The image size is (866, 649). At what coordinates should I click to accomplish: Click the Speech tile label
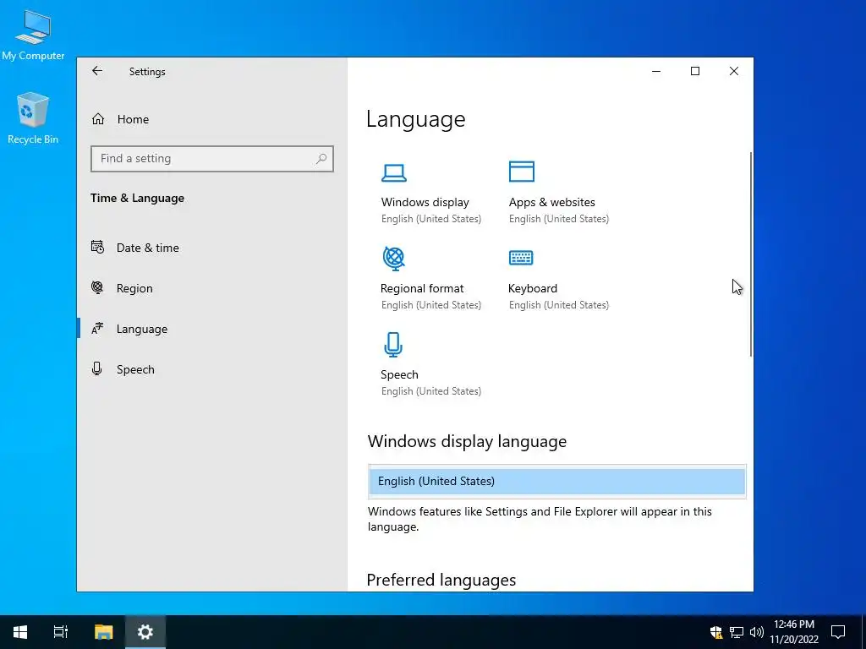(399, 374)
